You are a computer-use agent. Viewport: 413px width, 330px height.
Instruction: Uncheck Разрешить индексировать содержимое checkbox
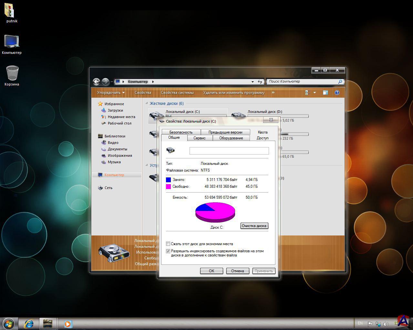point(168,251)
